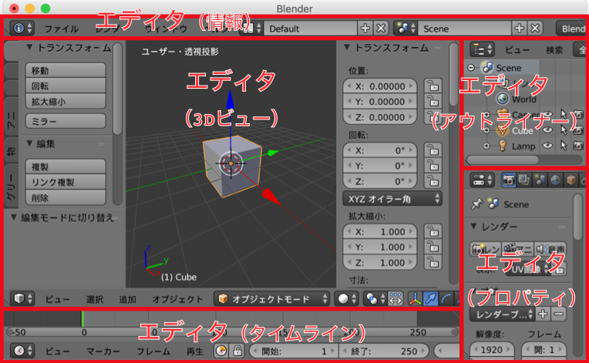Toggle Lamp selectability cursor icon
The image size is (589, 363).
click(x=563, y=146)
